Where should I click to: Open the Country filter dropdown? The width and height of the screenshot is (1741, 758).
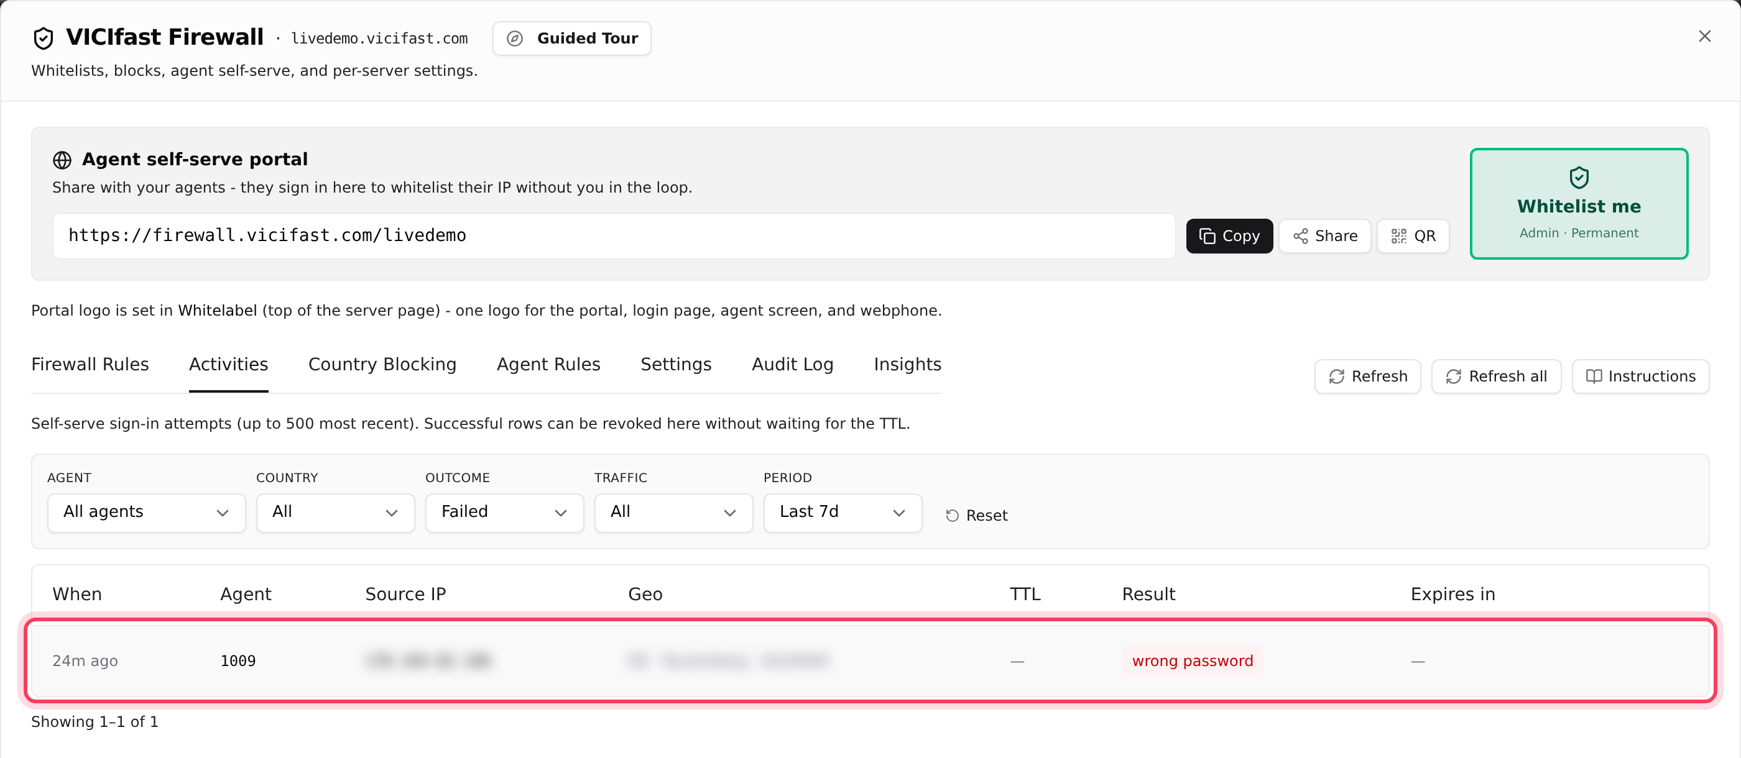pos(335,513)
